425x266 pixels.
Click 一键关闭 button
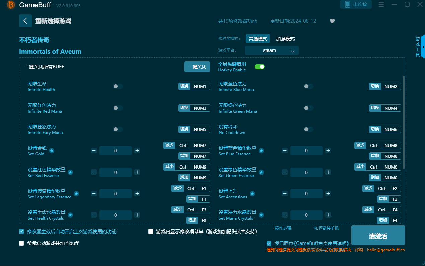tap(197, 67)
